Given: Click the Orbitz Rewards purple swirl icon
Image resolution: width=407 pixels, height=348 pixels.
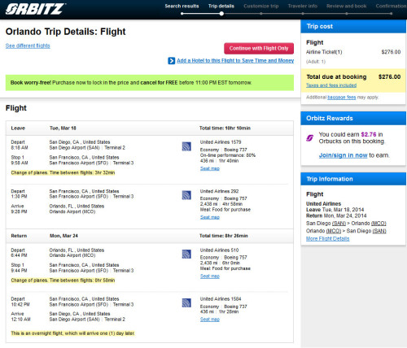Looking at the screenshot, I should click(310, 138).
